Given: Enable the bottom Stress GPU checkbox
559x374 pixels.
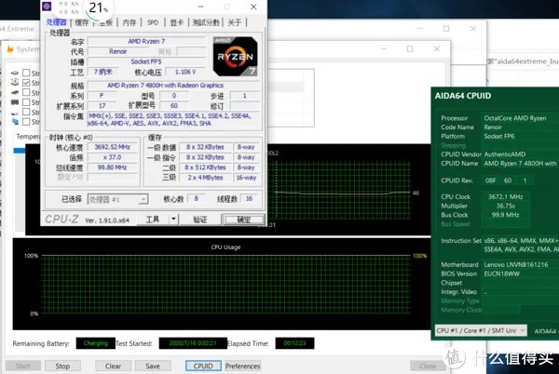Looking at the screenshot, I should 24,121.
